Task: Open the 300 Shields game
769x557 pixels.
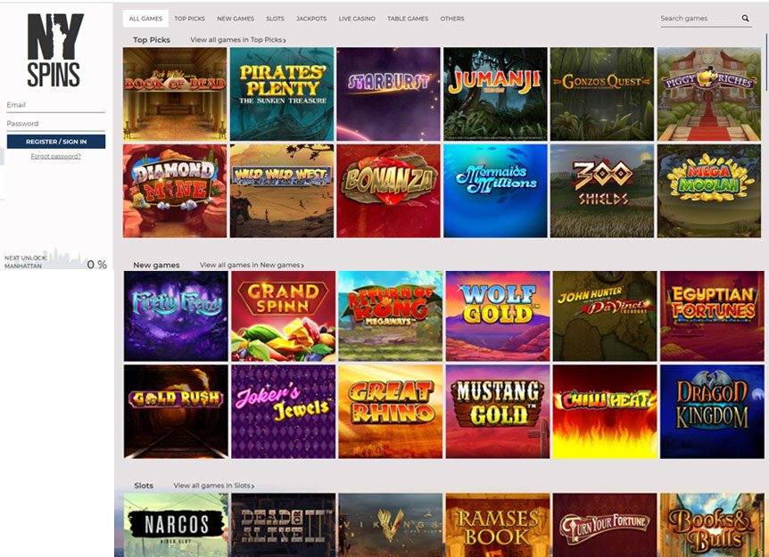Action: 602,191
